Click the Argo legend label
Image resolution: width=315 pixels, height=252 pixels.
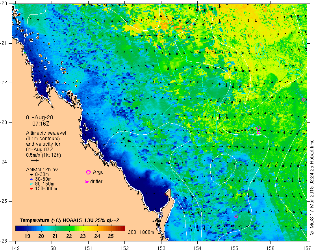pyautogui.click(x=98, y=172)
